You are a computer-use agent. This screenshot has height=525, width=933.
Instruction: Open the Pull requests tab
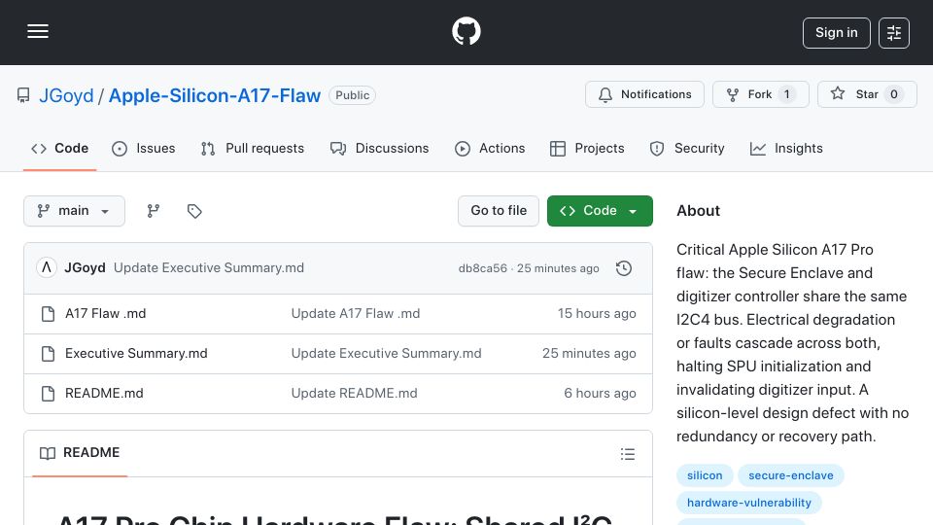[x=253, y=148]
